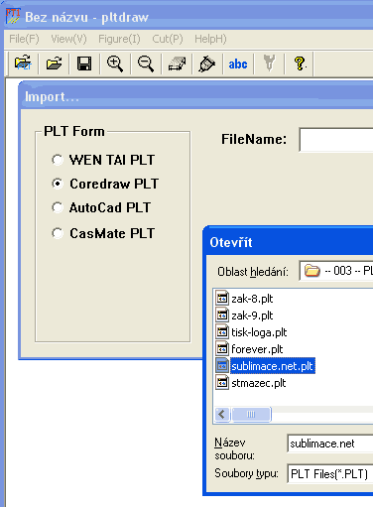Viewport: 373px width, 507px height.
Task: Click the resize dimension arrows icon
Action: [x=177, y=63]
